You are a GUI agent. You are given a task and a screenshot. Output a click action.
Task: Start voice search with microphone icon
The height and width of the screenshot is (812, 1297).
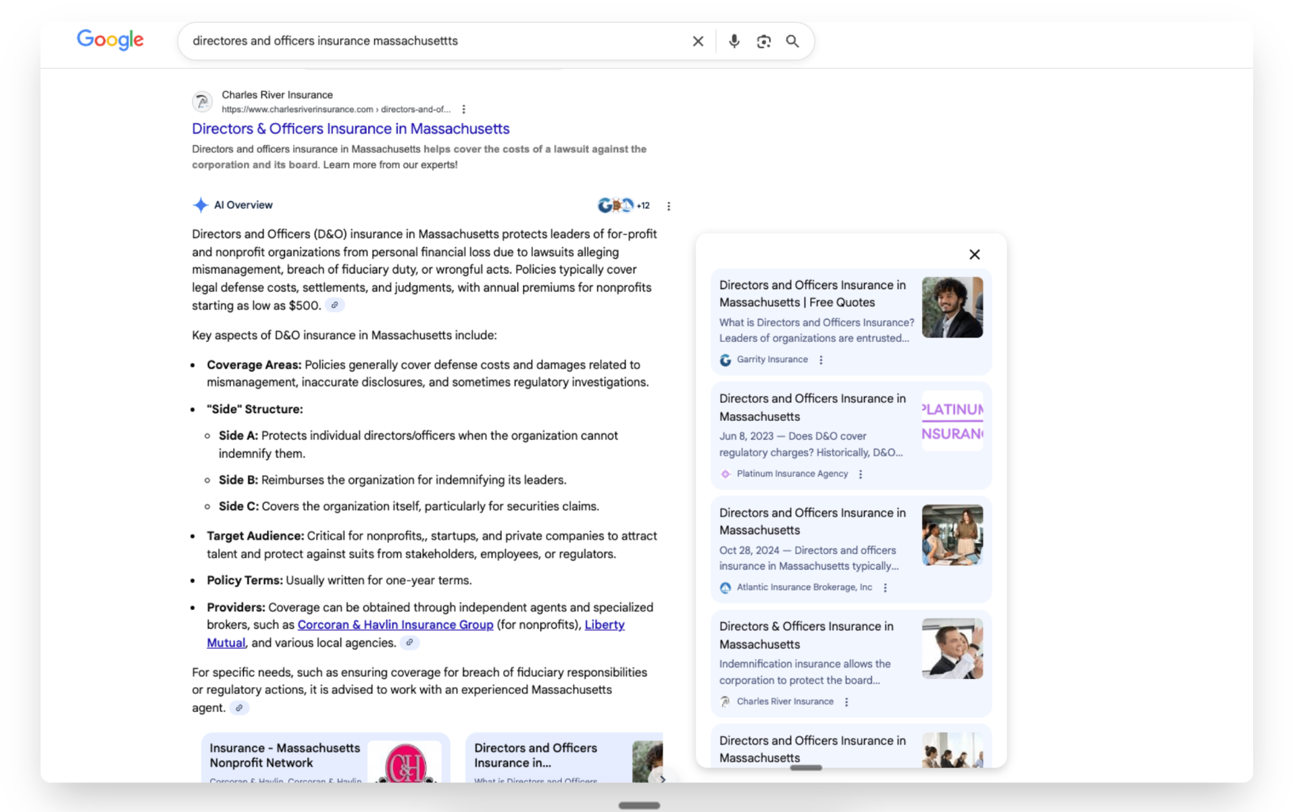click(x=734, y=41)
